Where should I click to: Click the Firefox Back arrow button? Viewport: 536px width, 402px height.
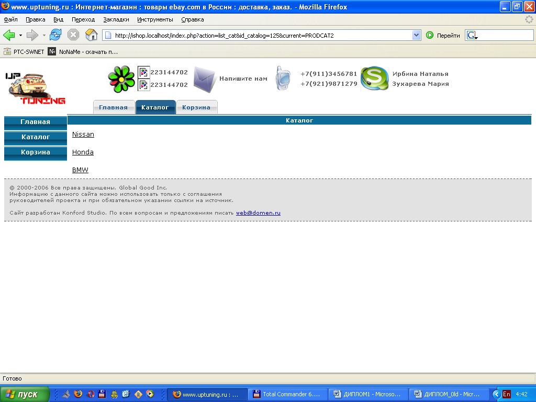pos(9,35)
